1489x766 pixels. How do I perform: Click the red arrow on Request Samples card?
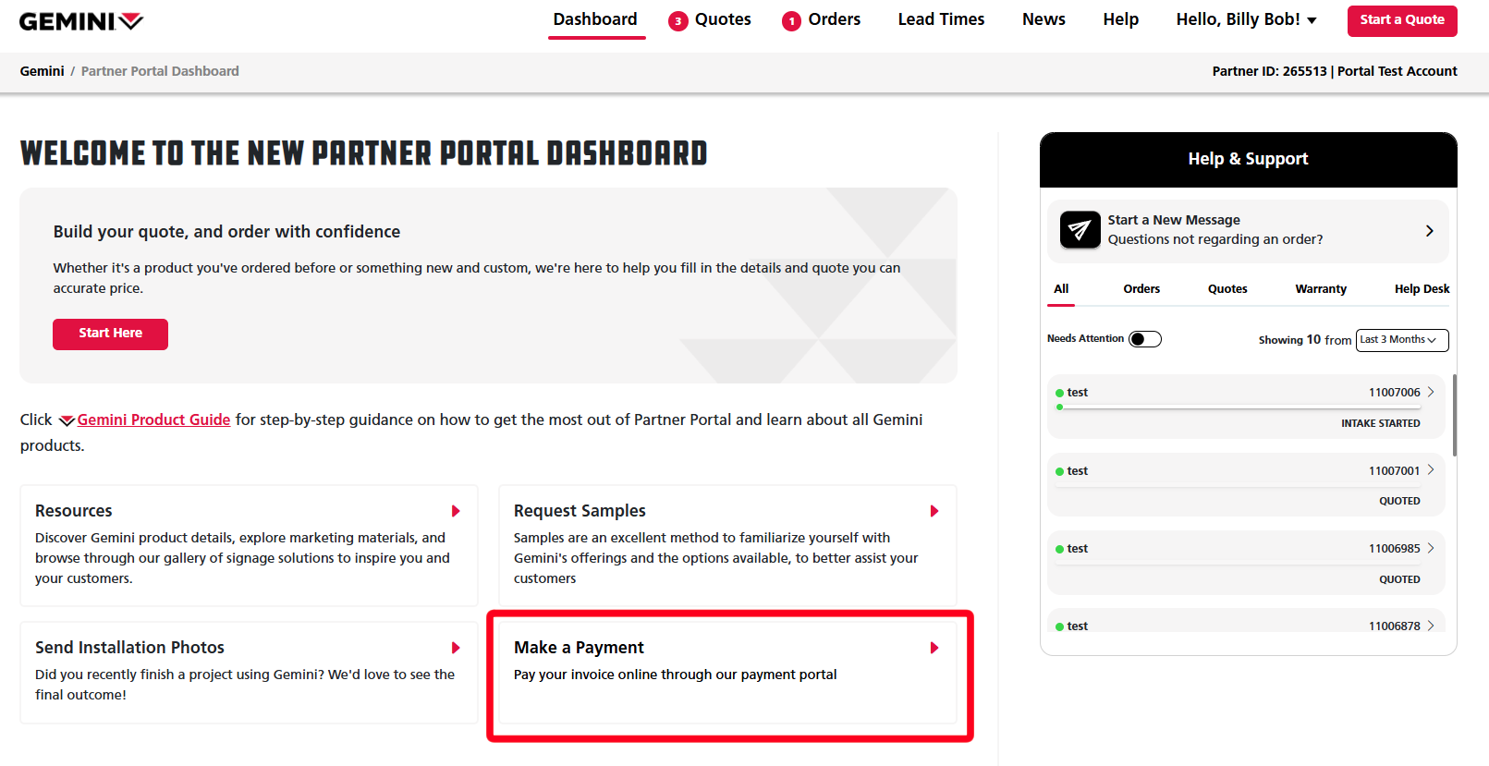(934, 511)
